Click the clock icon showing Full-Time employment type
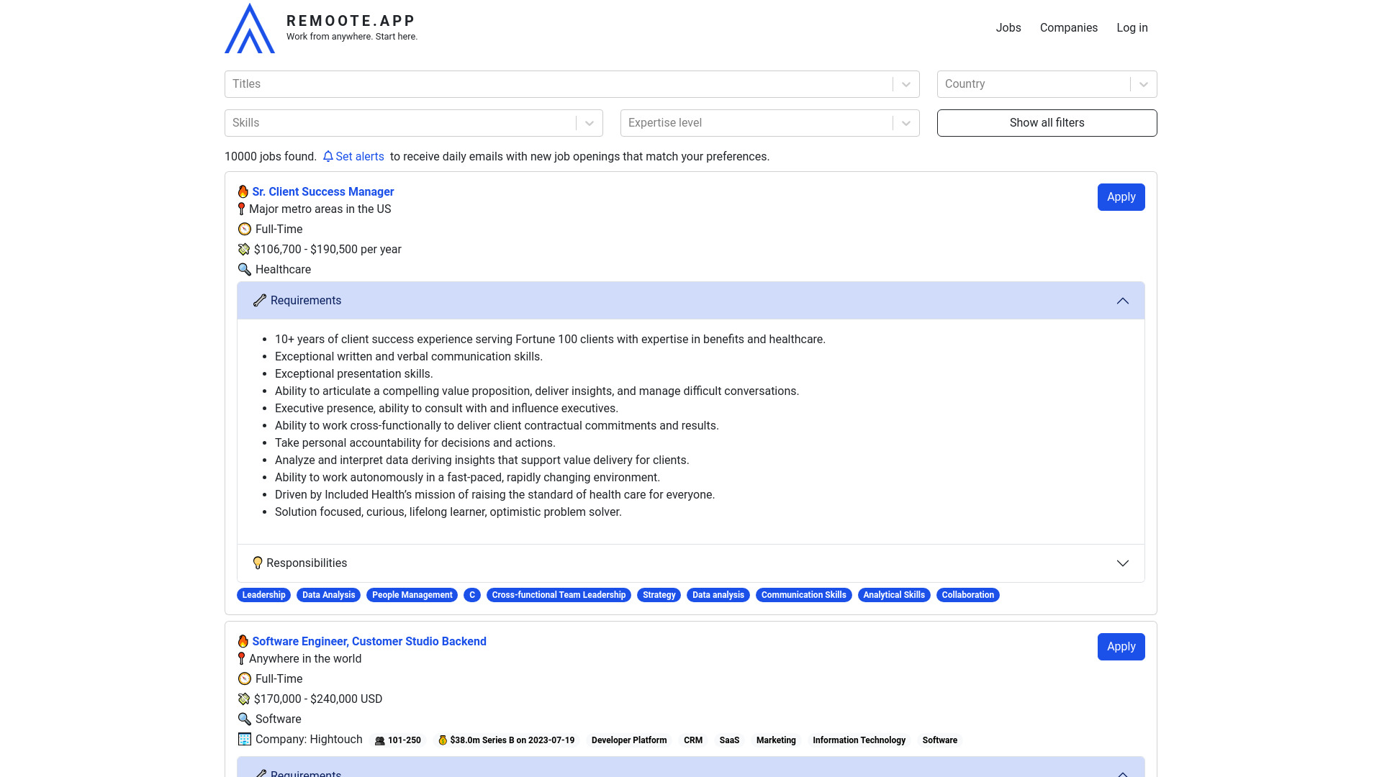 pyautogui.click(x=245, y=229)
